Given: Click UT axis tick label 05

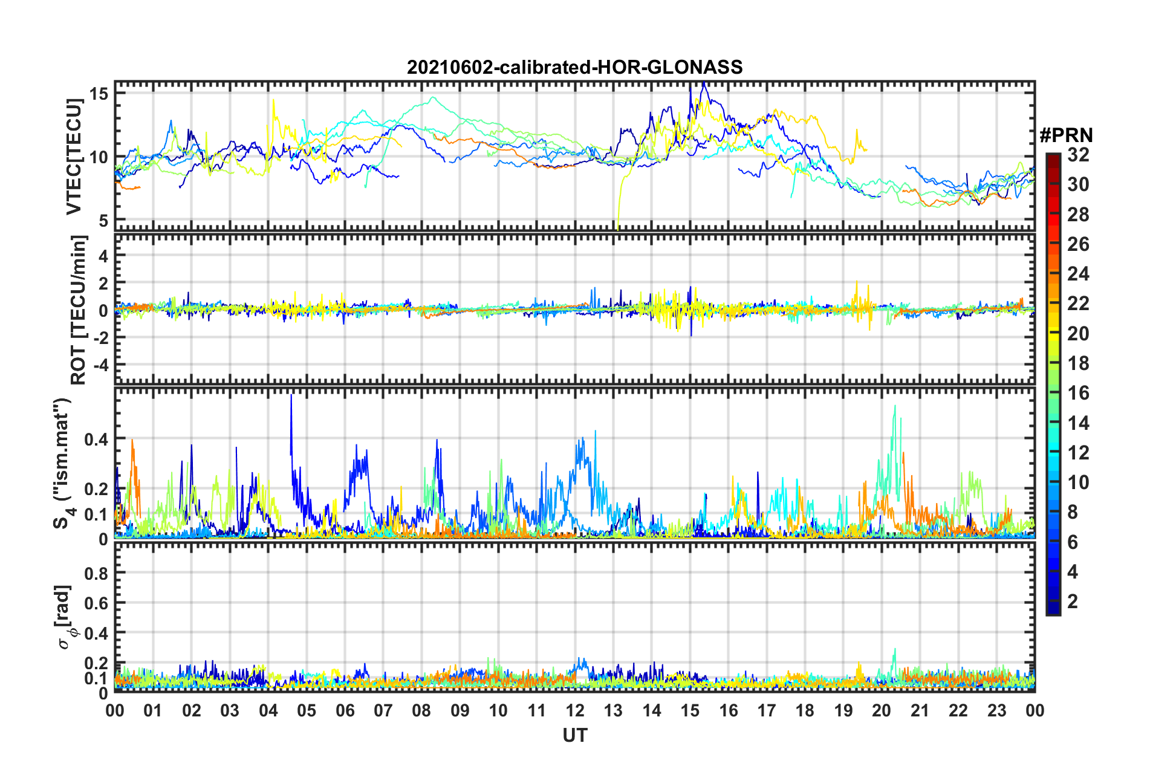Looking at the screenshot, I should coord(307,710).
